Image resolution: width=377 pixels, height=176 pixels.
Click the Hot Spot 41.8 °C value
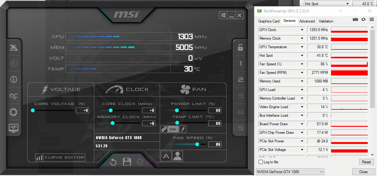tap(318, 55)
